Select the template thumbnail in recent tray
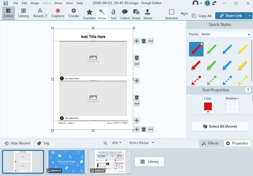The image size is (253, 176). click(x=23, y=162)
